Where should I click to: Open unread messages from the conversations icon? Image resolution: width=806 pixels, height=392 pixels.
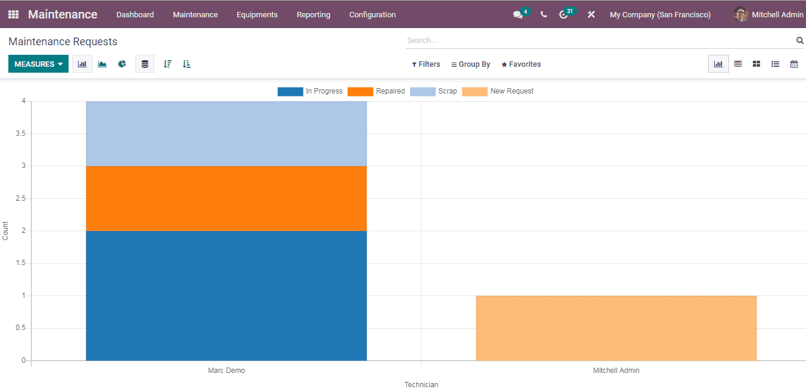(x=517, y=14)
